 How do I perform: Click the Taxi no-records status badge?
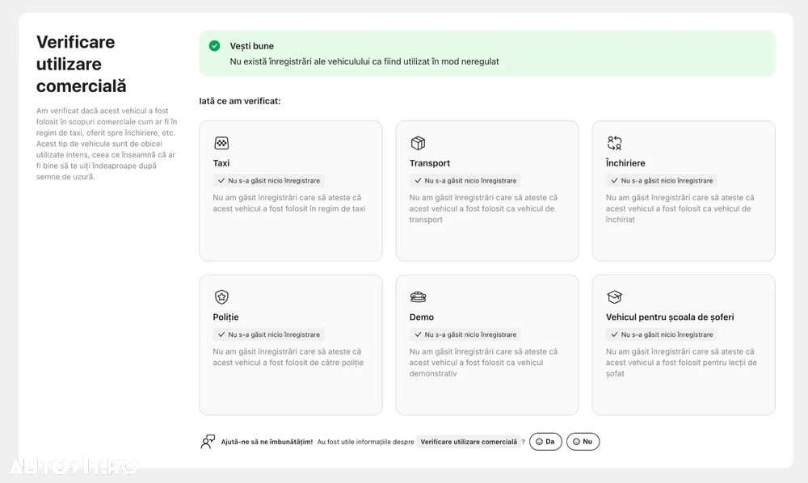[268, 181]
